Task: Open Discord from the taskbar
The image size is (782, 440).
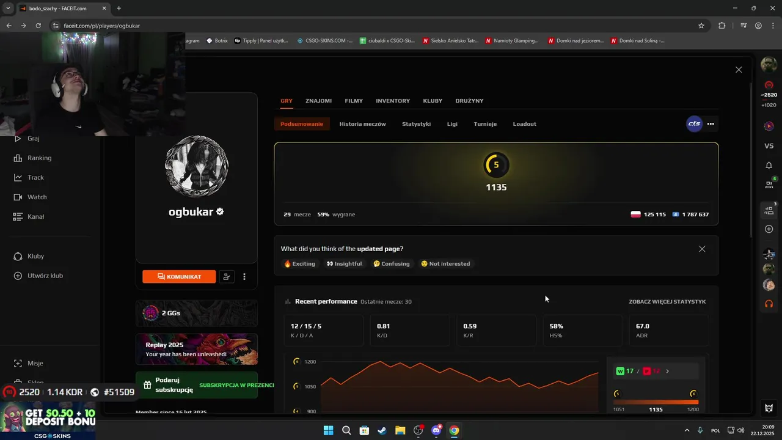Action: [436, 430]
